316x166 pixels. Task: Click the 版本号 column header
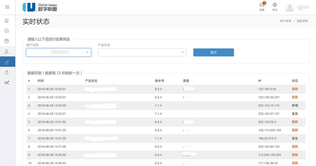(x=159, y=81)
